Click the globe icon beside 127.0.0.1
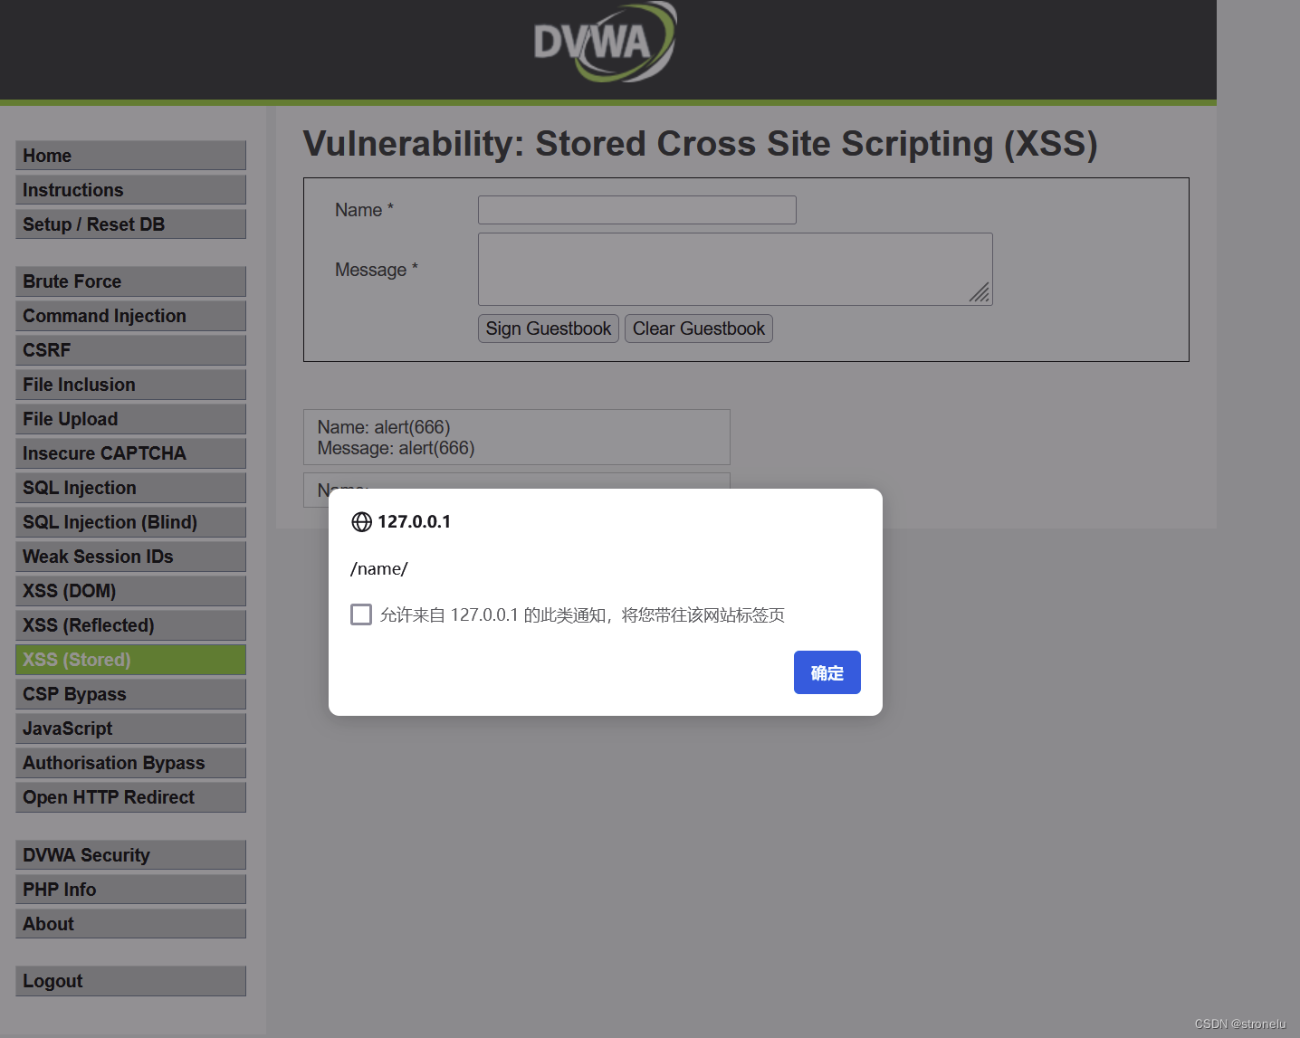This screenshot has height=1038, width=1300. tap(361, 522)
